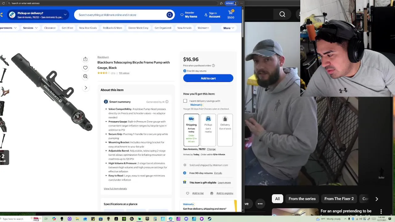Open info icon beside Price when purchased online
Screen dimensions: 395x222
pyautogui.click(x=213, y=65)
